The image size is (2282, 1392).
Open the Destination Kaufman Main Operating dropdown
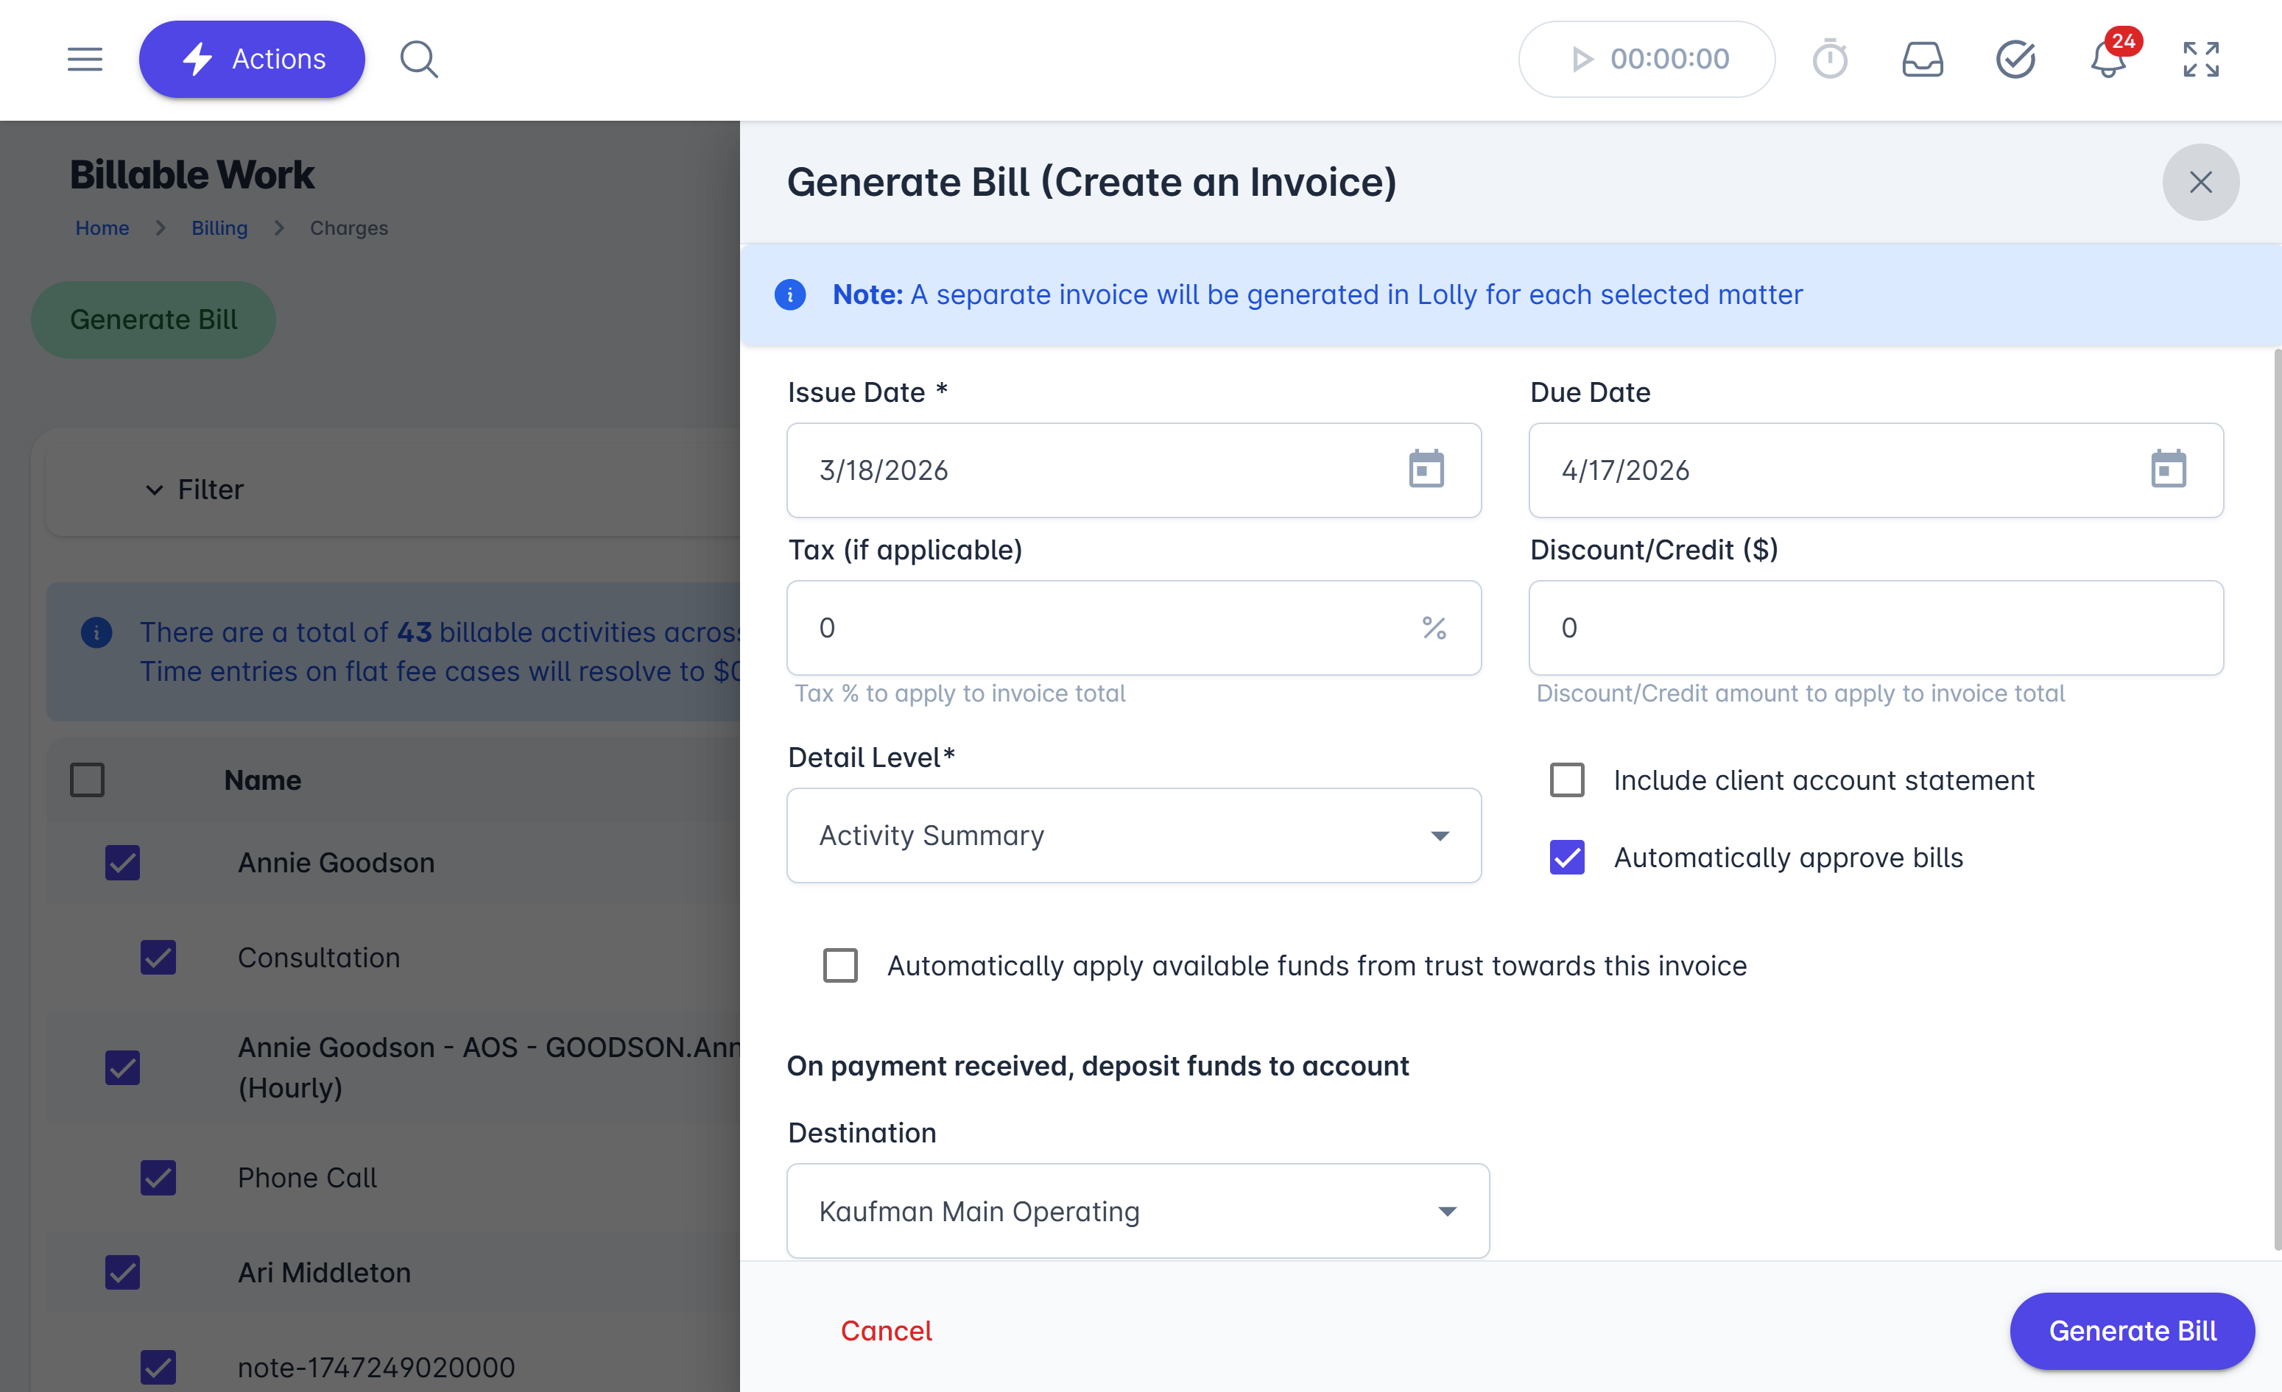click(1138, 1212)
